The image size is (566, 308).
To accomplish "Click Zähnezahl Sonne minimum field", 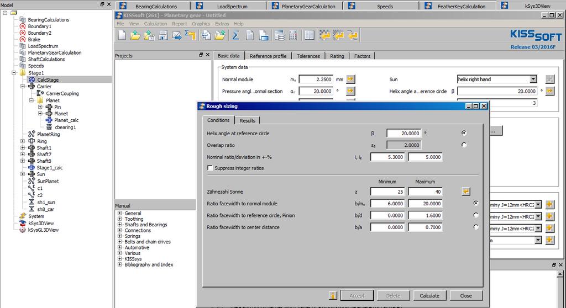I will 387,192.
